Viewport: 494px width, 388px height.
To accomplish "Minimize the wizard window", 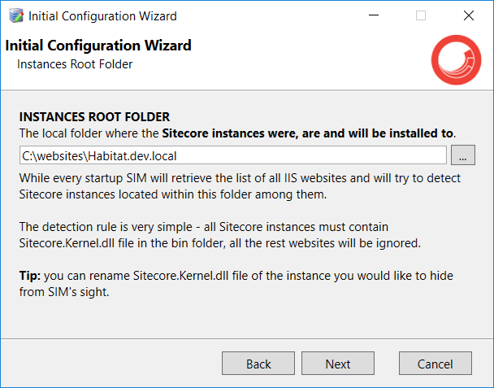I will coord(374,15).
